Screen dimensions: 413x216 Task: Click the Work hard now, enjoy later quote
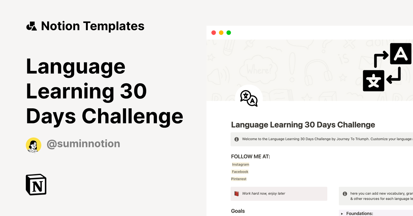coord(264,193)
